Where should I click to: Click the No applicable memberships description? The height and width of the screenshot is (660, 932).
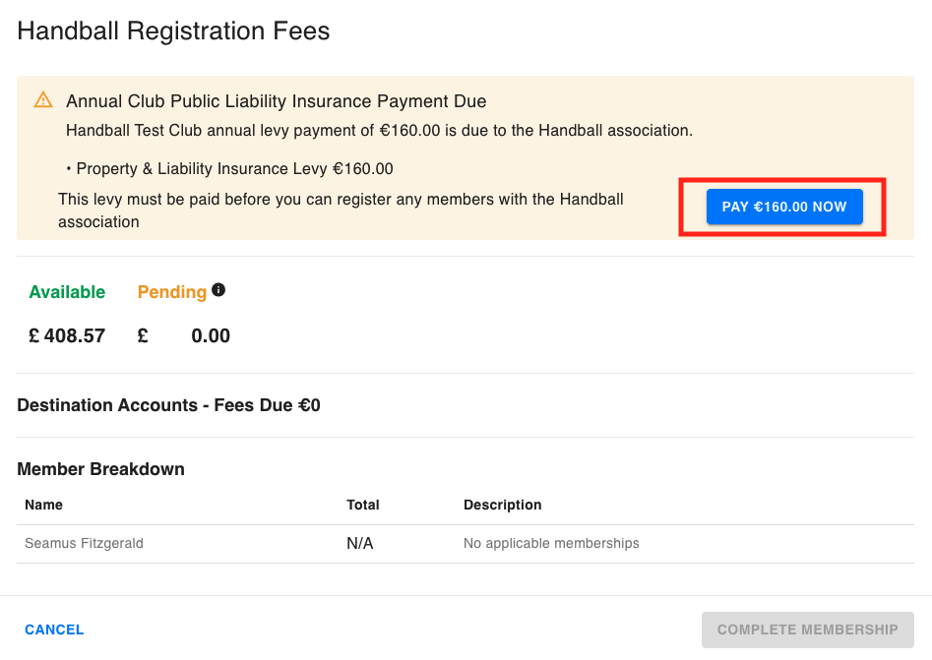[551, 544]
